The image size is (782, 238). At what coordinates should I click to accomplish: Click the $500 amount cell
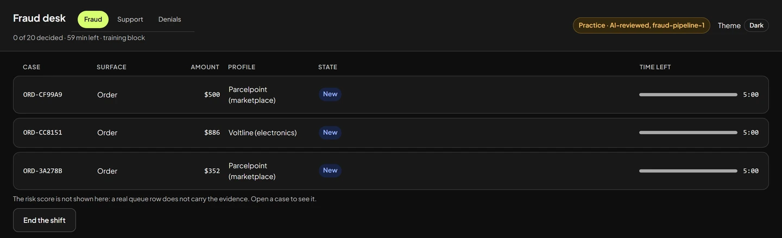tap(212, 95)
